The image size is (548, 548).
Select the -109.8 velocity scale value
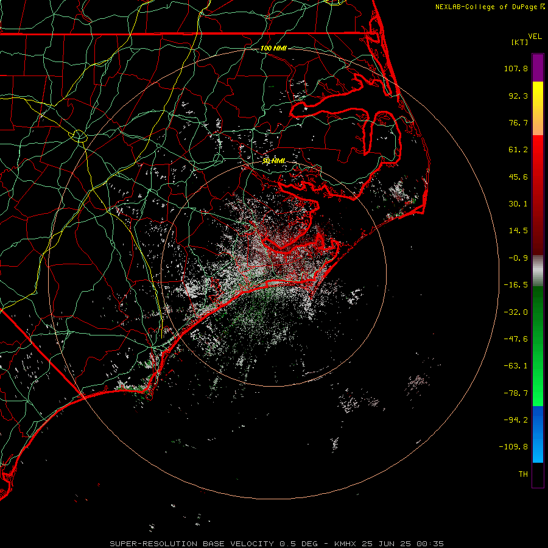pos(514,447)
